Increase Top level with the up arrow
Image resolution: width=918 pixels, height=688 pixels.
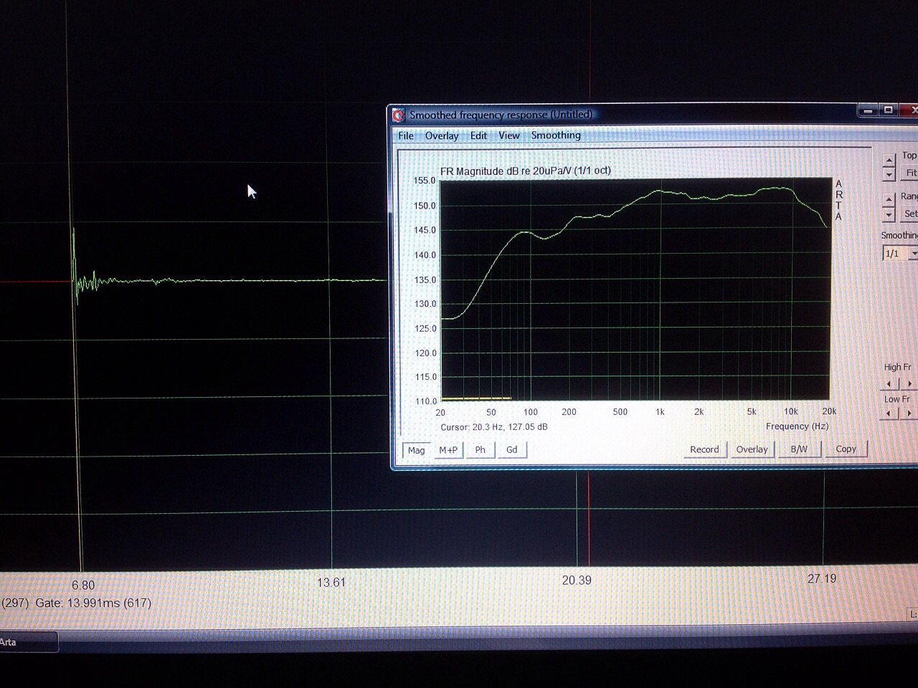(889, 160)
